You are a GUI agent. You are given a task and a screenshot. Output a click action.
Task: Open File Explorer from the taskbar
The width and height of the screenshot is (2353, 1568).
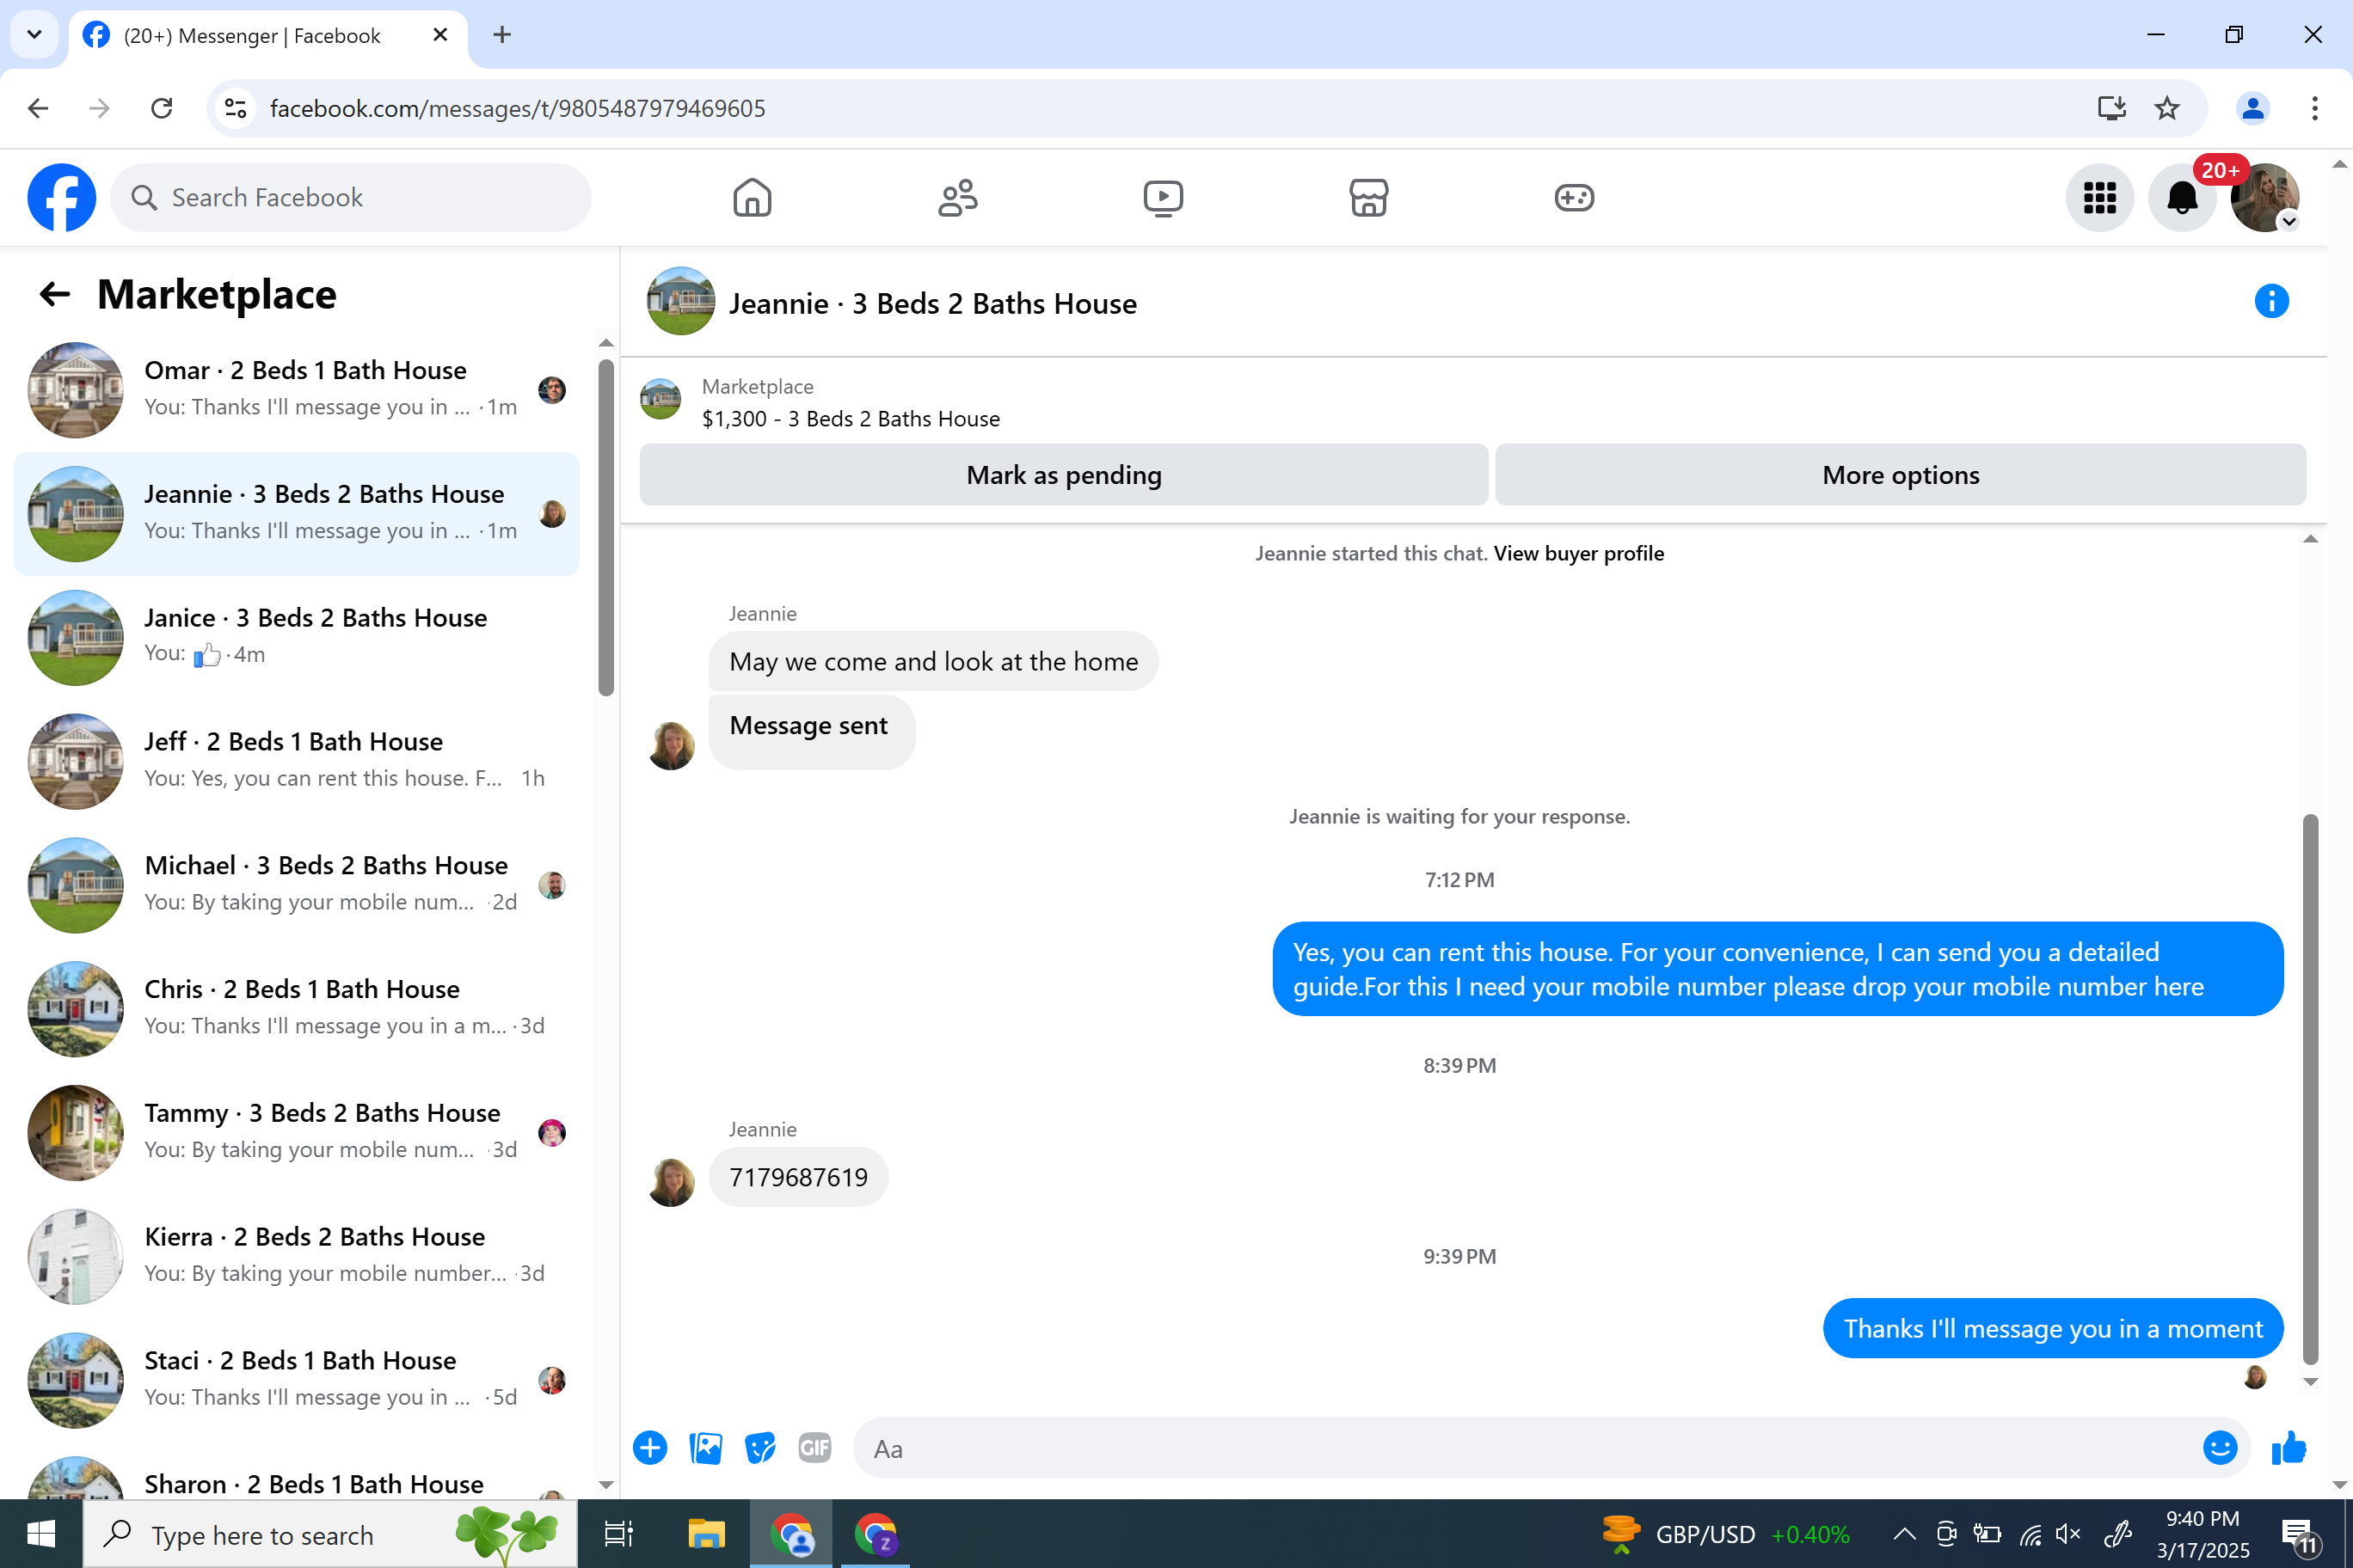pos(706,1534)
